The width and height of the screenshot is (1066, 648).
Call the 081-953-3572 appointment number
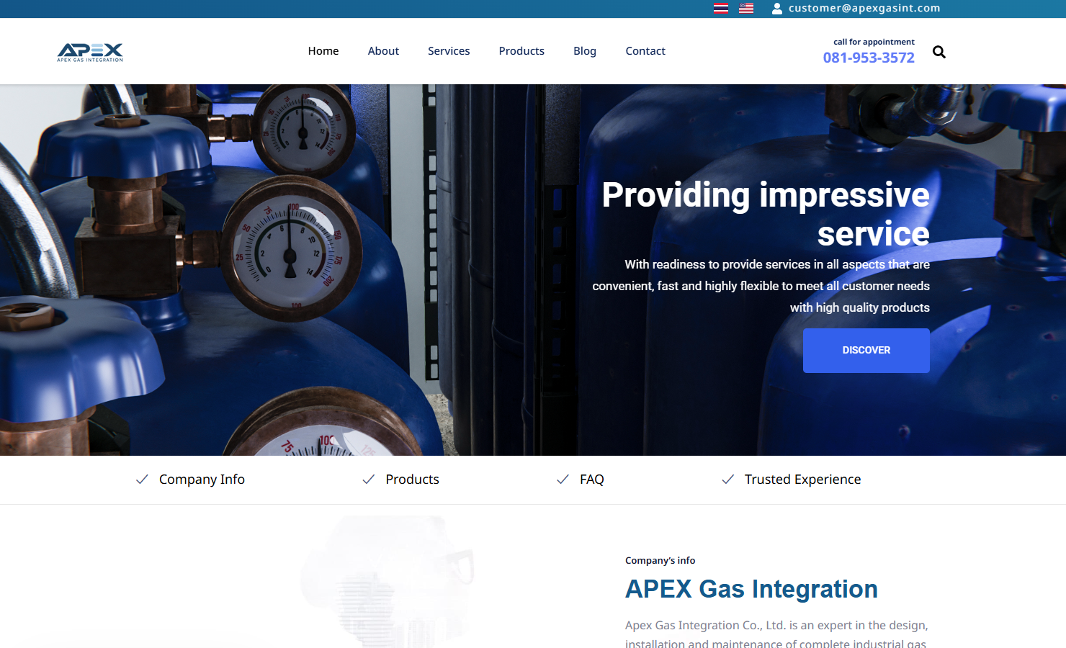point(869,57)
